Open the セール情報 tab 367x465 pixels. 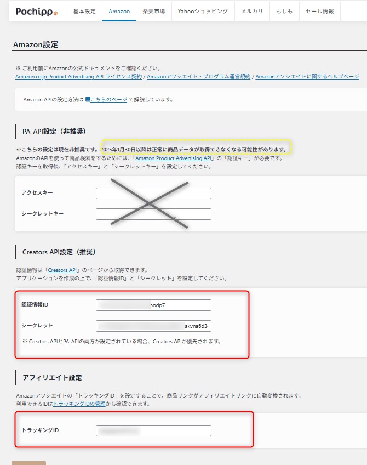319,11
